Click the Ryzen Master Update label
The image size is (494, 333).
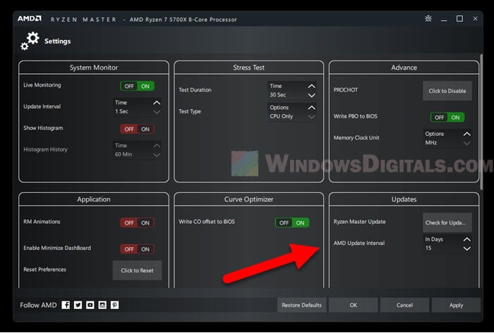pos(359,222)
